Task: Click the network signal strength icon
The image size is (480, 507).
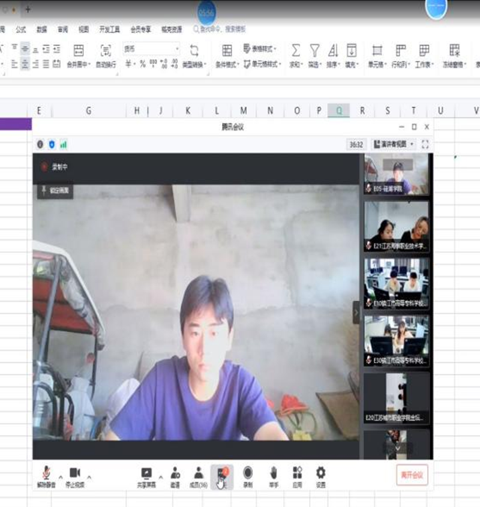Action: point(63,145)
